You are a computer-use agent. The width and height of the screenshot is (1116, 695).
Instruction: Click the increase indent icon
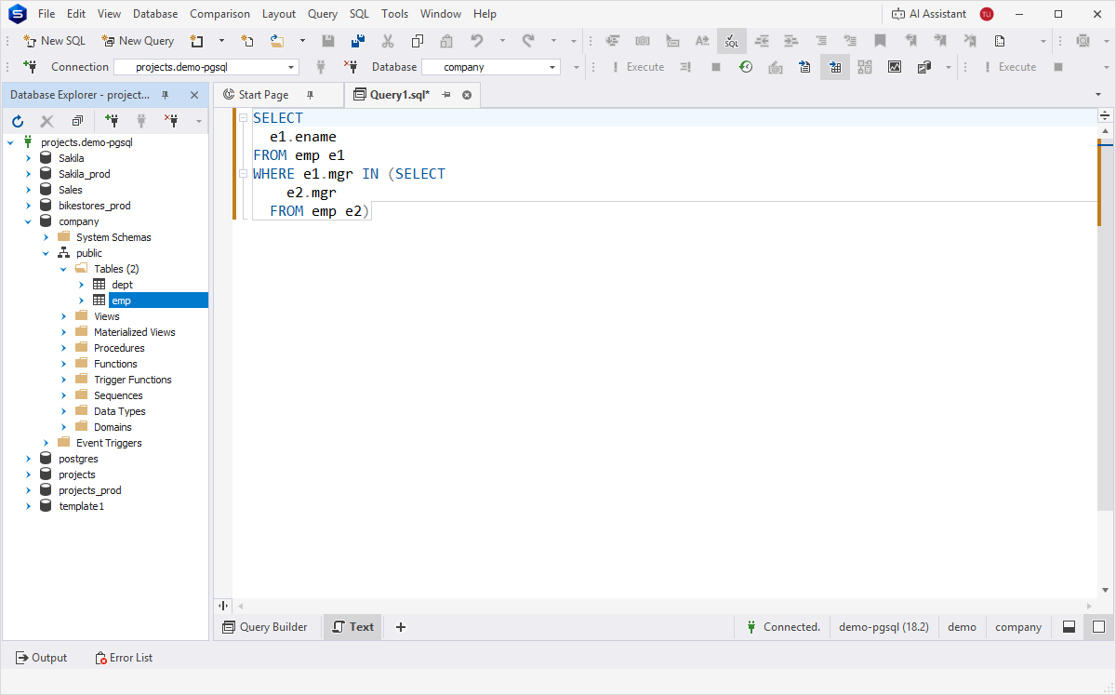(x=791, y=41)
